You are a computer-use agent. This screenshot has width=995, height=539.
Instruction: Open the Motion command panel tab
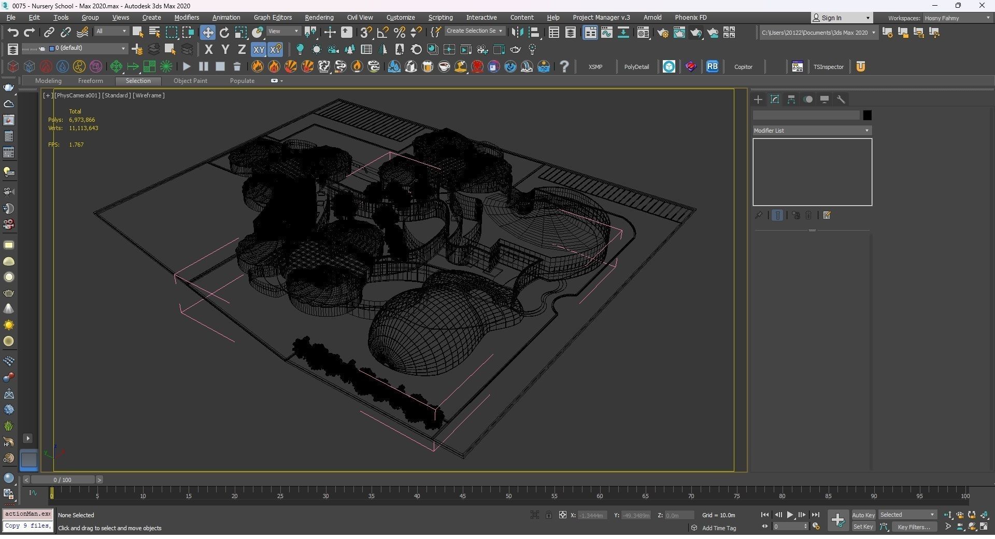click(x=808, y=100)
